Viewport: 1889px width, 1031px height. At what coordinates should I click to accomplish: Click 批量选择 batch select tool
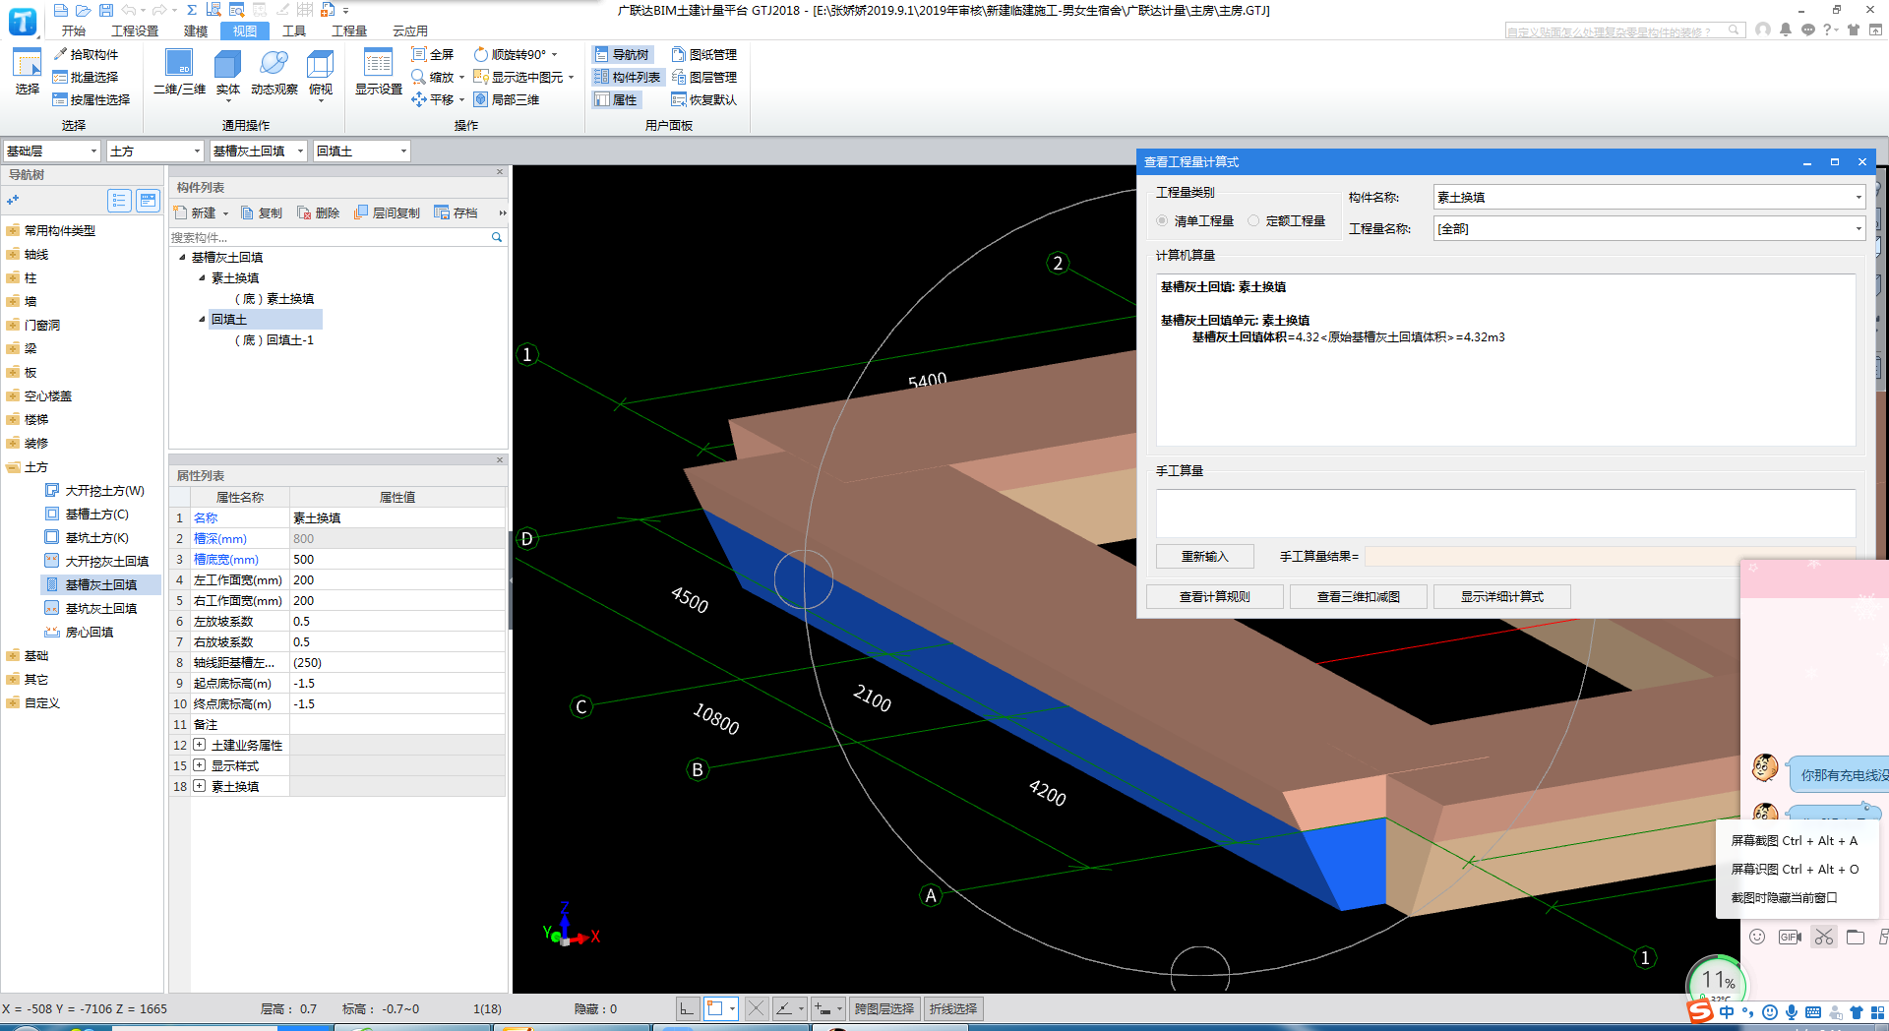point(86,77)
